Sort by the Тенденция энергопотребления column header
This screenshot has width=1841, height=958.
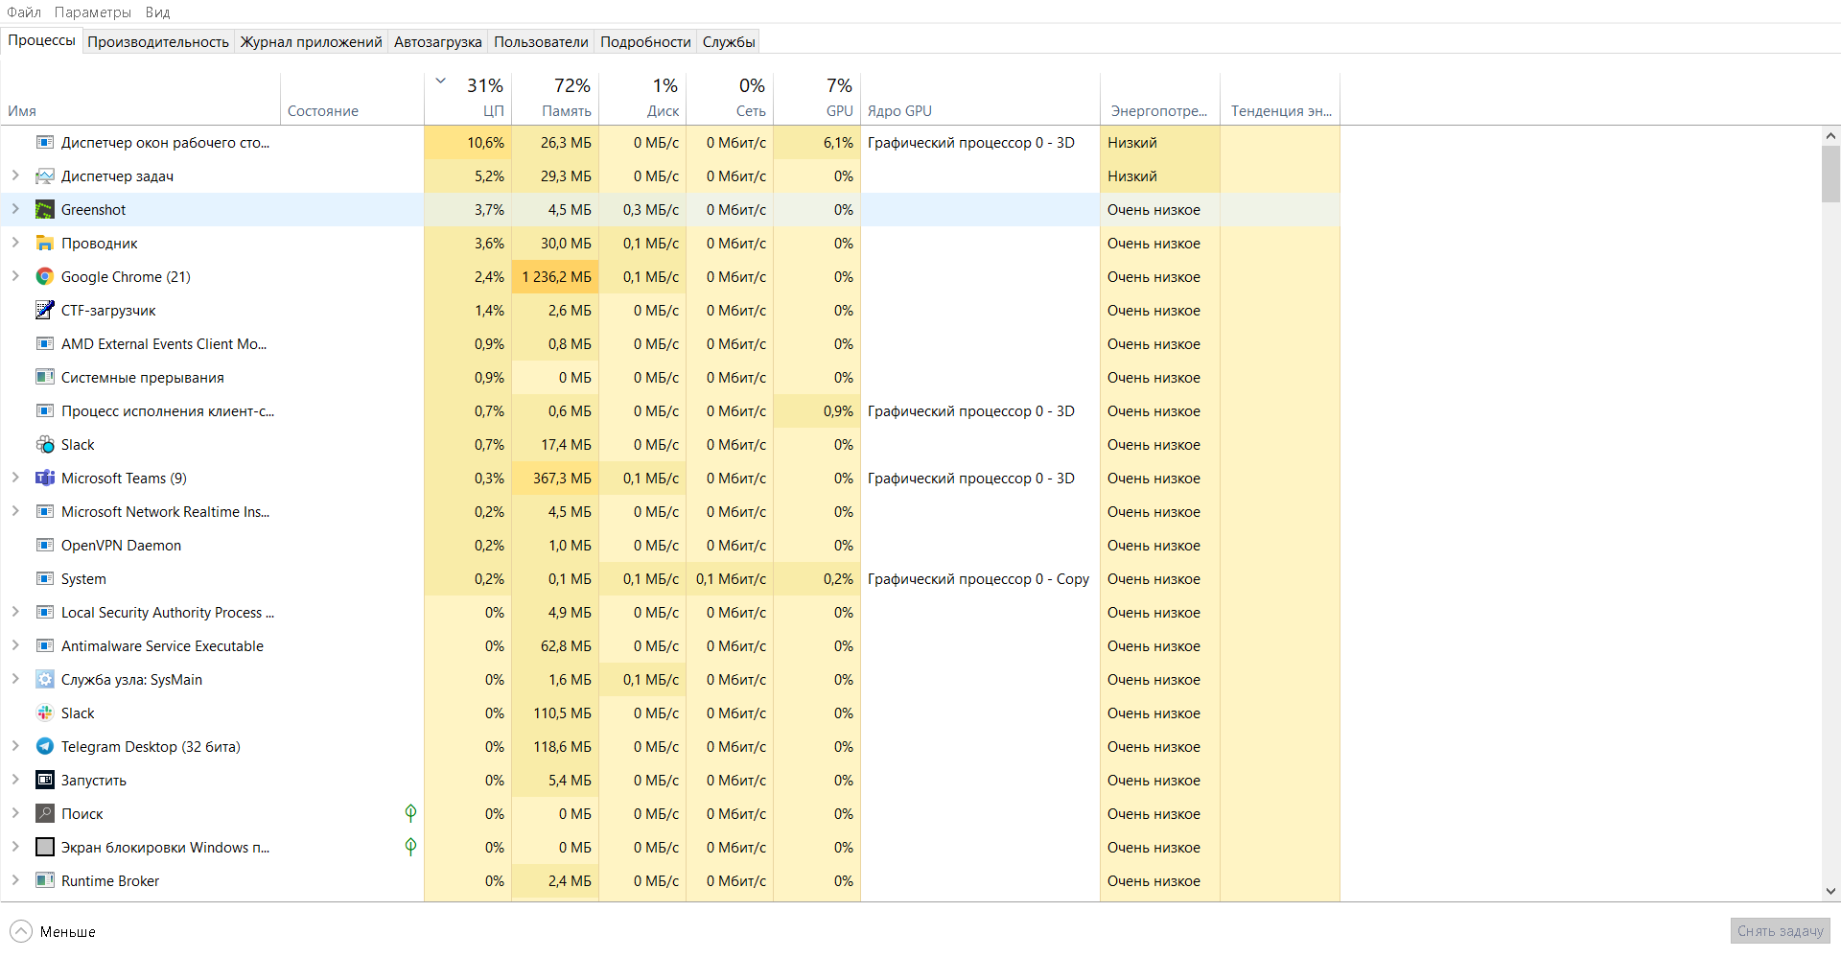click(1280, 99)
